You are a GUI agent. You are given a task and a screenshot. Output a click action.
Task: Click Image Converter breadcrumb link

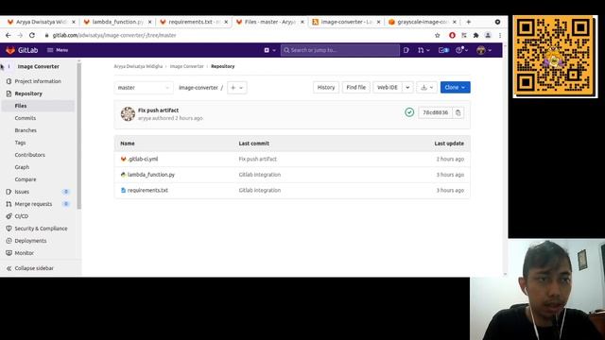tap(187, 67)
